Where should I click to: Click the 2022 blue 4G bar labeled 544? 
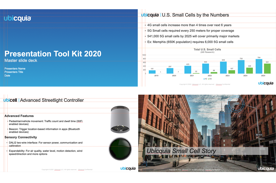point(206,68)
